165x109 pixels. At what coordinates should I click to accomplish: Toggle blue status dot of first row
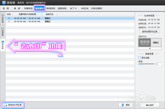9,18
